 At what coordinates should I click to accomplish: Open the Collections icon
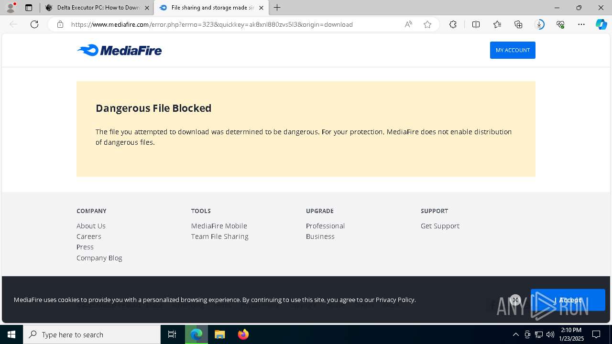[x=518, y=24]
